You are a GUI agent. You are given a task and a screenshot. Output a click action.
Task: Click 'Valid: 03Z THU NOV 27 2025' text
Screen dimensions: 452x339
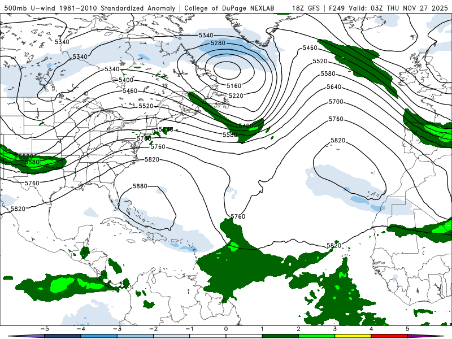398,8
